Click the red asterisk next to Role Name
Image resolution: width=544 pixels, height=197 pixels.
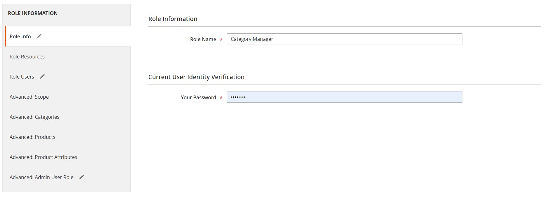pos(221,40)
